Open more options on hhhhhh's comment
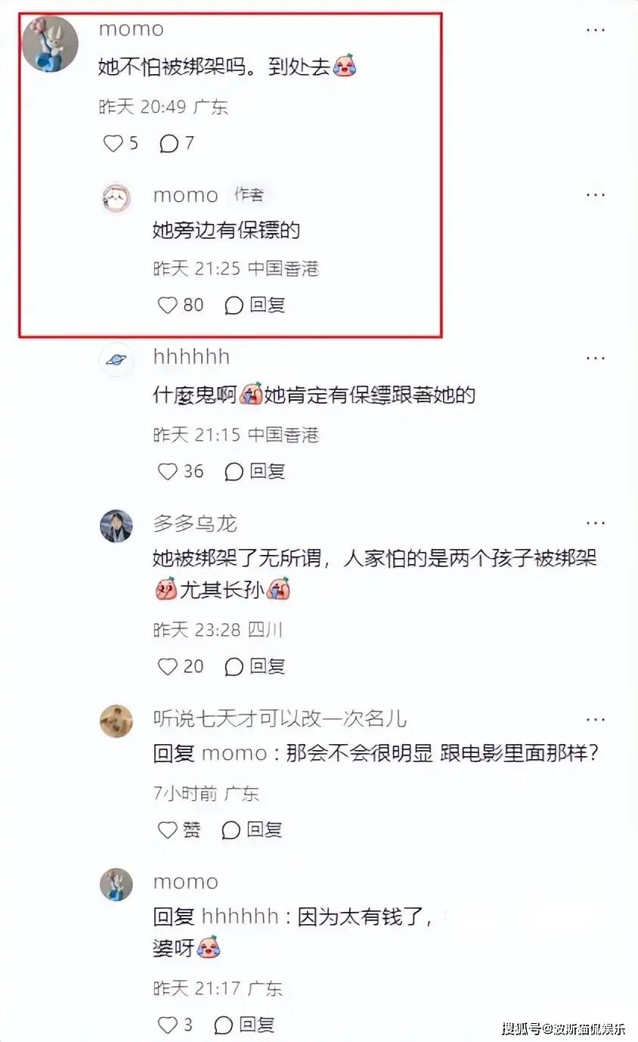The width and height of the screenshot is (638, 1042). point(596,358)
